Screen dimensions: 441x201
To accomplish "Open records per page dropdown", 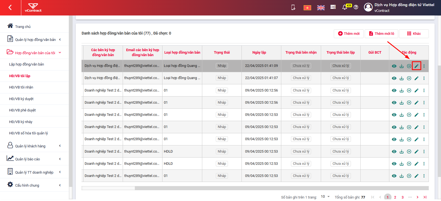I will pyautogui.click(x=325, y=197).
